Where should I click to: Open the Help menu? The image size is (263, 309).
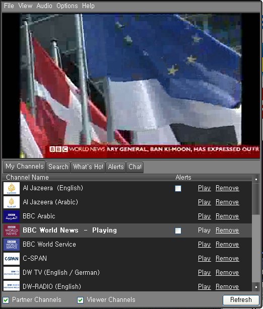tap(88, 6)
